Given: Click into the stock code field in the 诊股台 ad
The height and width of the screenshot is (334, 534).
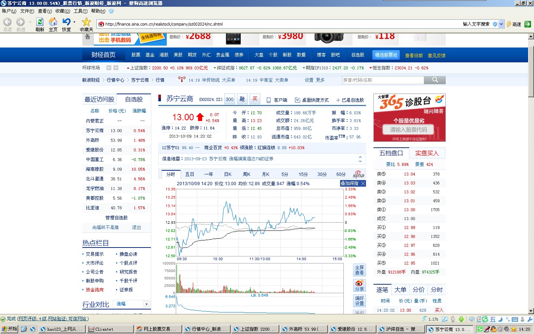Looking at the screenshot, I should (x=408, y=130).
